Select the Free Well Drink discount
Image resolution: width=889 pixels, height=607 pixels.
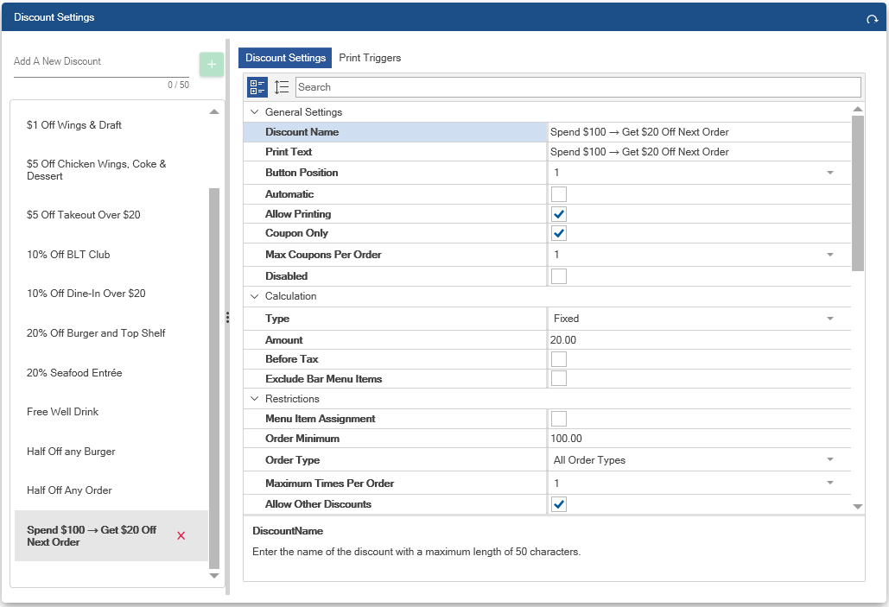(62, 412)
